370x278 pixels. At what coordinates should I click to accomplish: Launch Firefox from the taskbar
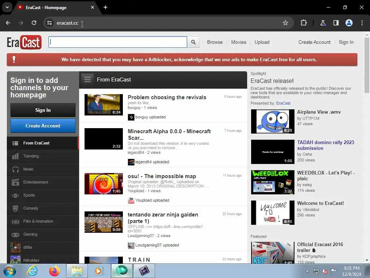[x=55, y=271]
